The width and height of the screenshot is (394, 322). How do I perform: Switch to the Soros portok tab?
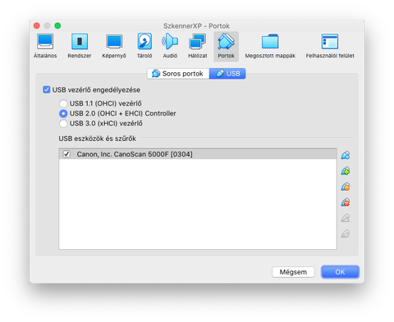(x=178, y=74)
